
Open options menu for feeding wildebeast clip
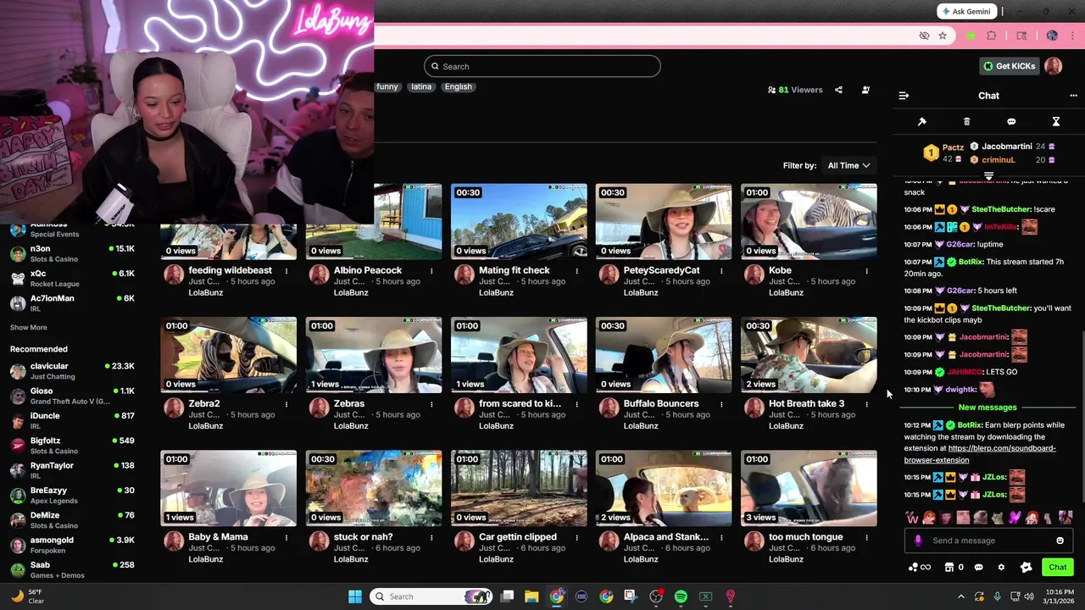(x=287, y=271)
